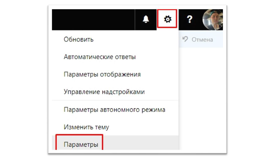The height and width of the screenshot is (159, 257).
Task: Click the user profile photo
Action: pyautogui.click(x=214, y=20)
